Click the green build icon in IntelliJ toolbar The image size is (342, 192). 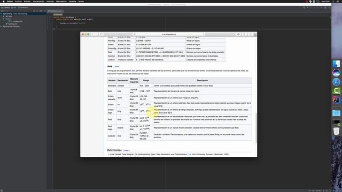tap(304, 7)
